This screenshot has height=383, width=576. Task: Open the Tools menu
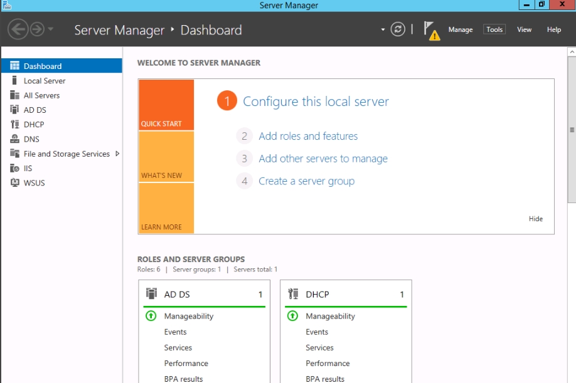point(494,29)
